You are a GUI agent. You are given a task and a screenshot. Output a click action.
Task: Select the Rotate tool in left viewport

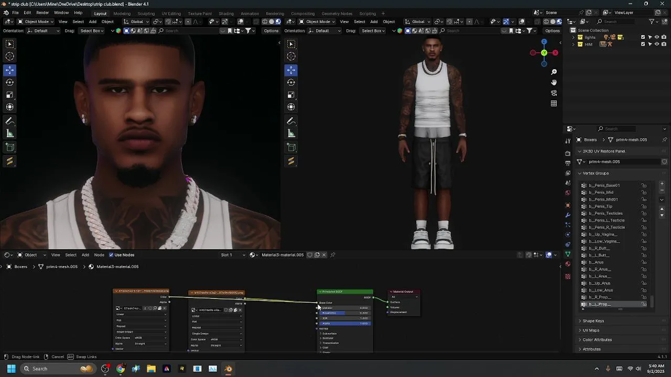(x=10, y=82)
